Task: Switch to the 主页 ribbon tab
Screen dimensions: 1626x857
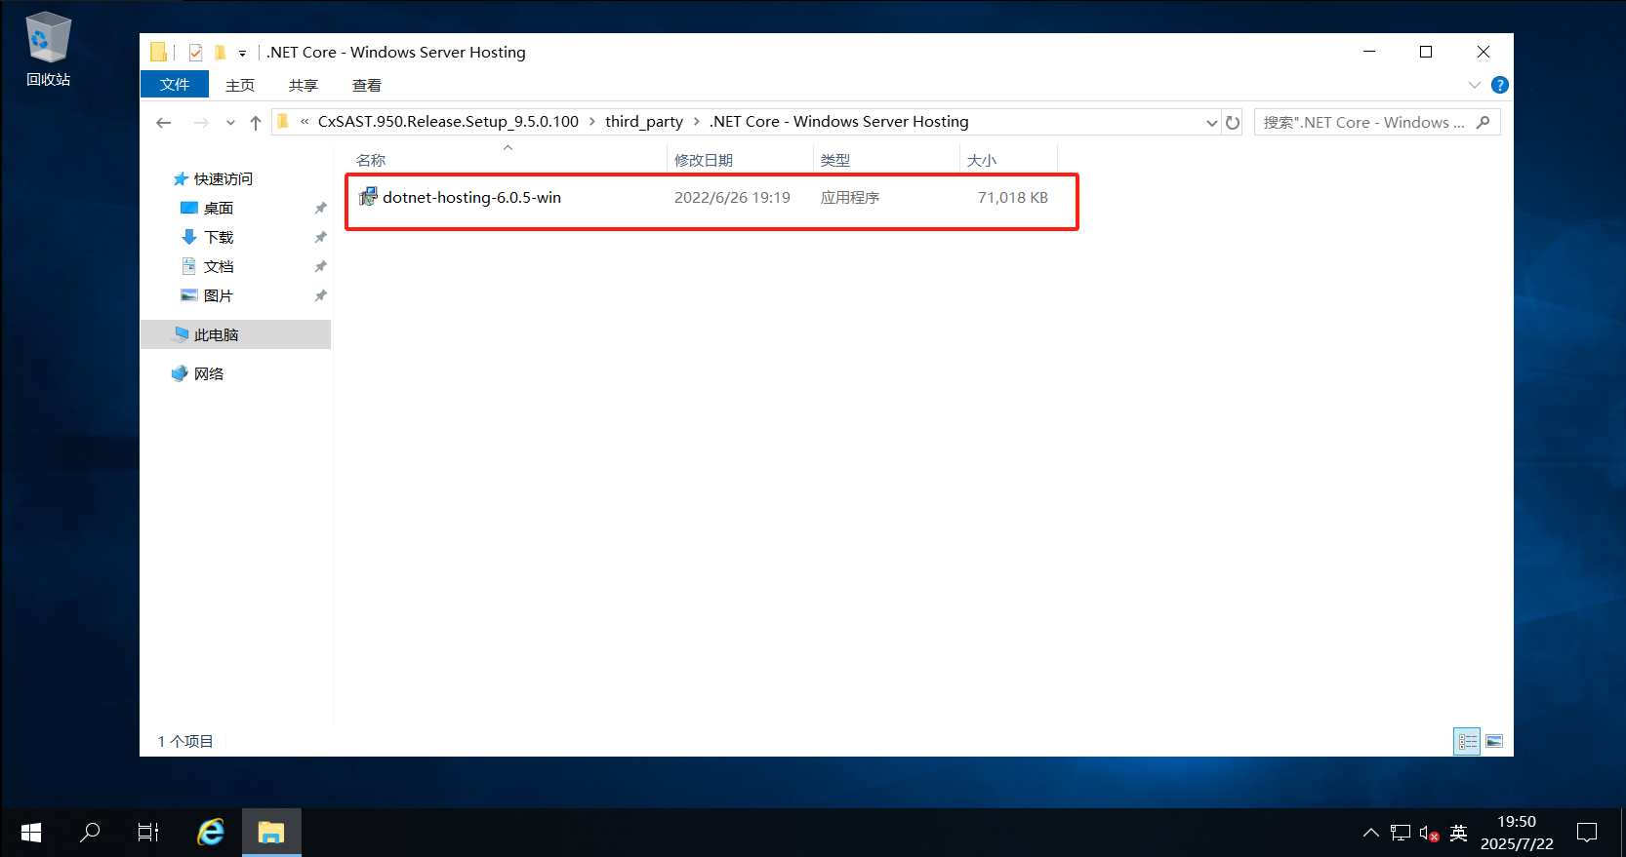Action: click(x=240, y=85)
